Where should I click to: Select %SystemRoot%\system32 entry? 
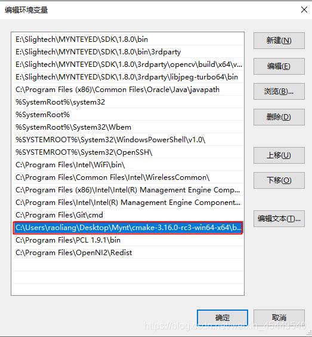tap(128, 102)
